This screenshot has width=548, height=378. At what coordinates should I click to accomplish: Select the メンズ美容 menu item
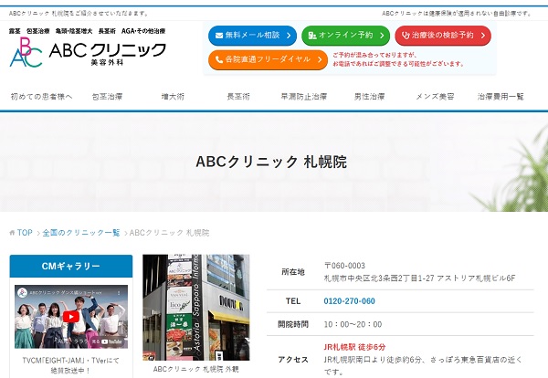(435, 96)
